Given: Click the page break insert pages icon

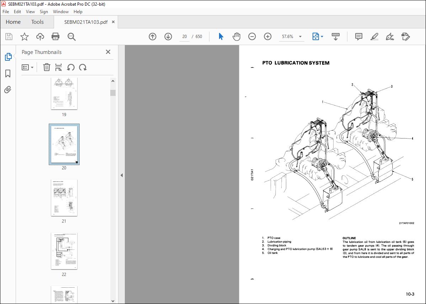Looking at the screenshot, I should (58, 67).
